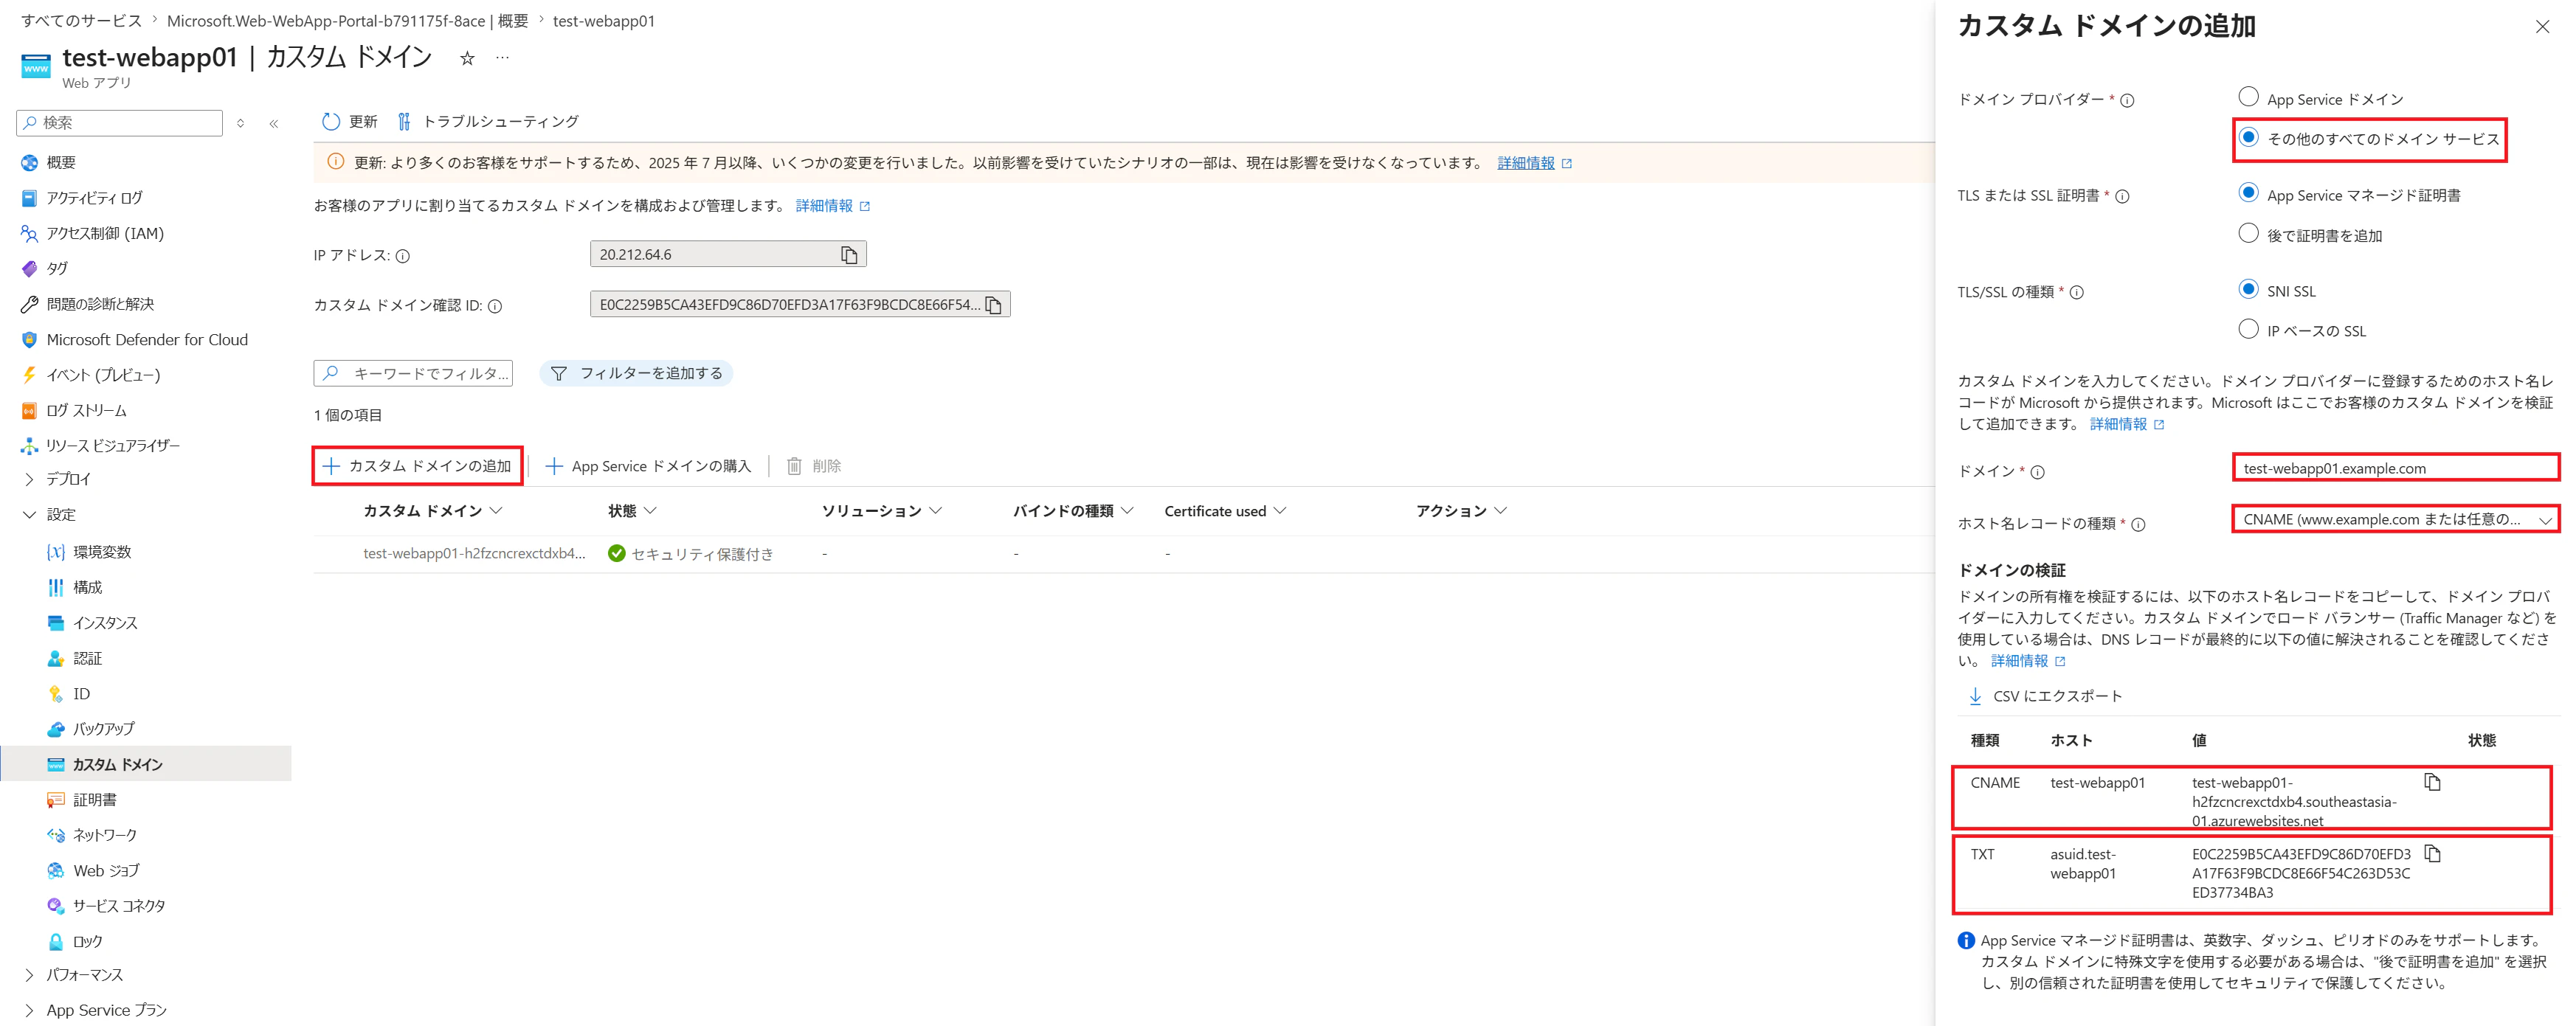The height and width of the screenshot is (1026, 2576).
Task: Copy the CNAME record value
Action: point(2433,782)
